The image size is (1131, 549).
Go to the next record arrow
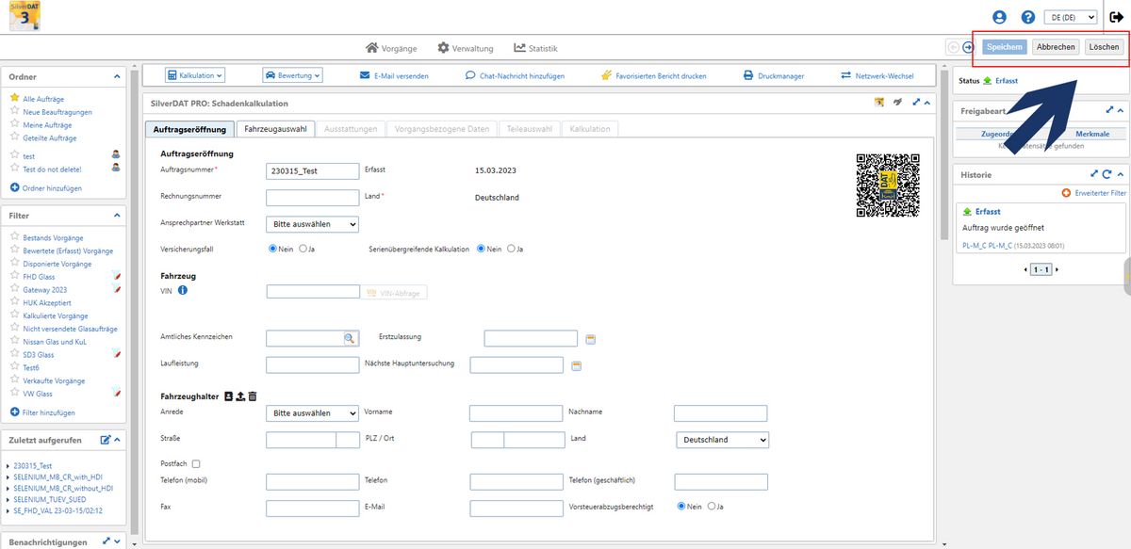[x=968, y=47]
